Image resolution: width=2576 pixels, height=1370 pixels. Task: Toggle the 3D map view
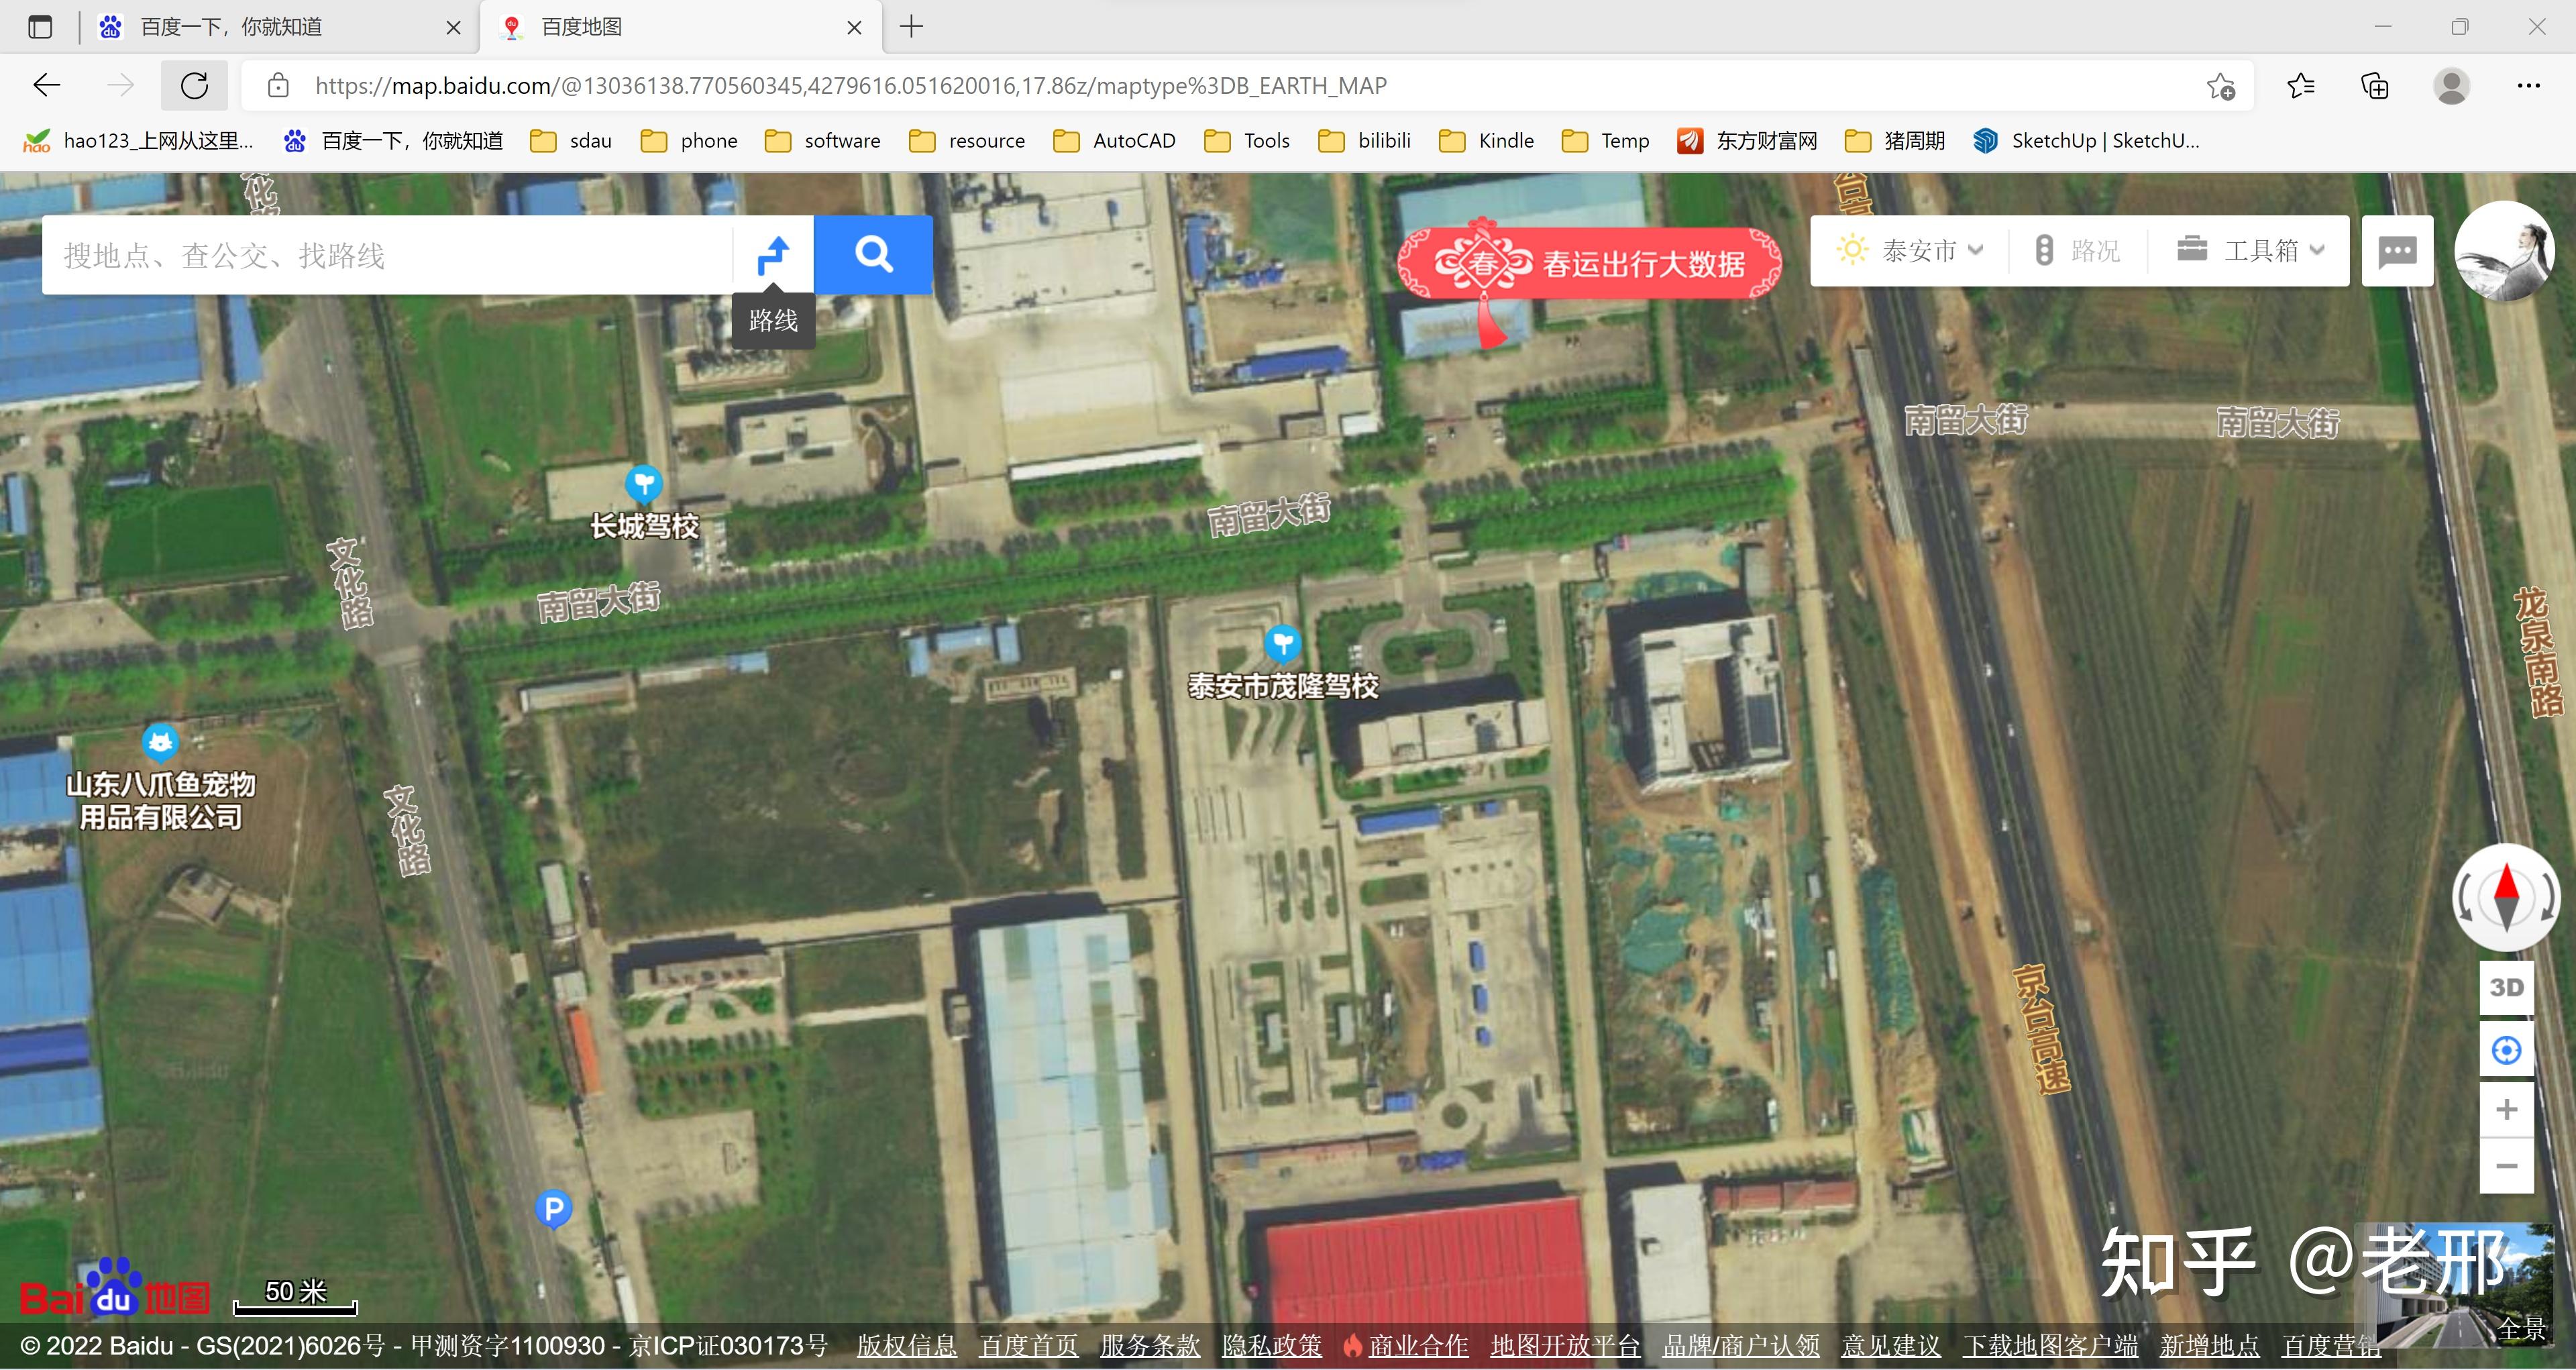[x=2506, y=987]
